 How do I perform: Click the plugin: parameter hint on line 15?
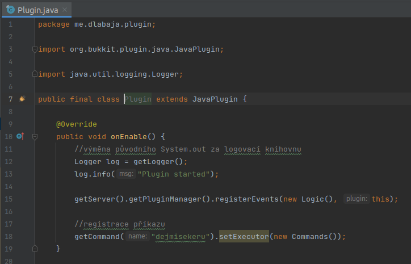coord(357,199)
